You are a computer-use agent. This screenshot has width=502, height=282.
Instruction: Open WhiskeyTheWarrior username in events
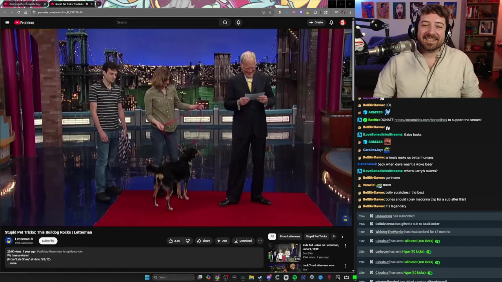pyautogui.click(x=389, y=232)
